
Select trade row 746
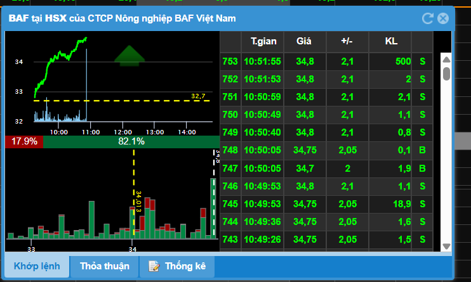(x=326, y=186)
